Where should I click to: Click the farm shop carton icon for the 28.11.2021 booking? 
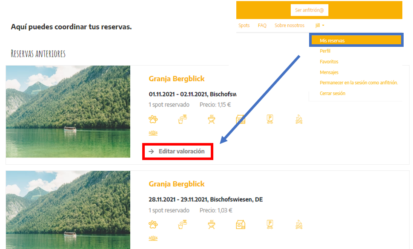pos(241,224)
